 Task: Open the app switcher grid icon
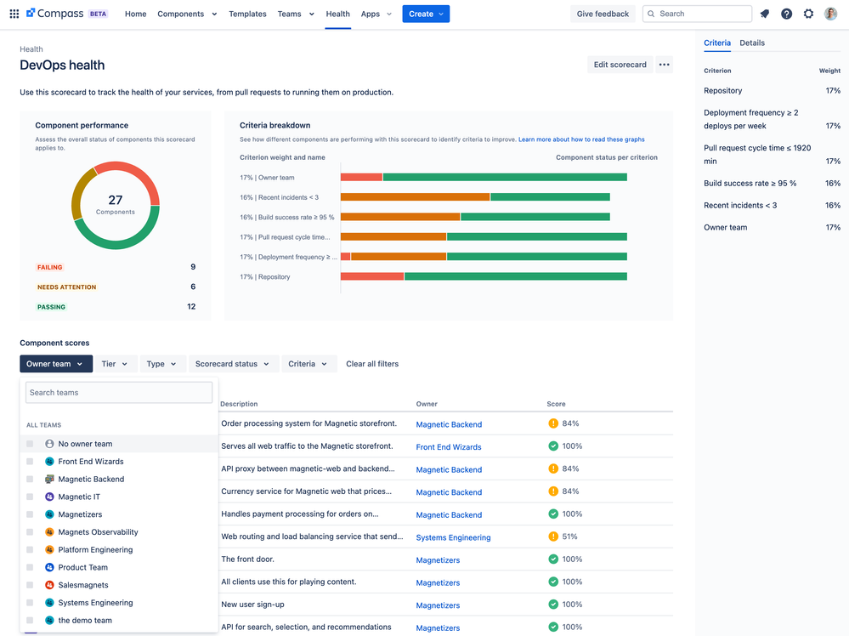(14, 14)
